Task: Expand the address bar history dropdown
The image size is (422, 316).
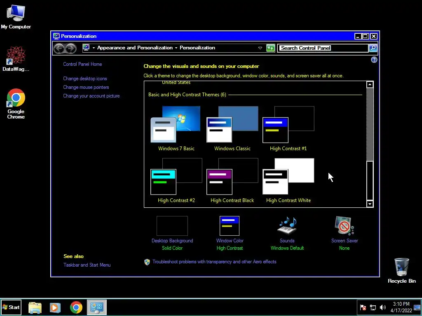Action: tap(260, 48)
